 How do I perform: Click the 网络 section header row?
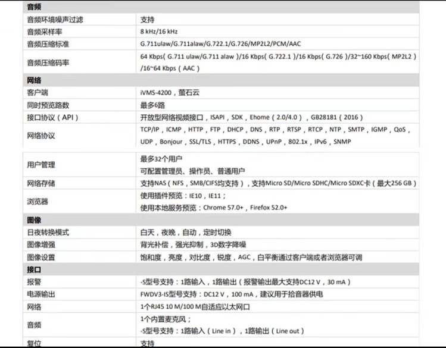(x=34, y=80)
